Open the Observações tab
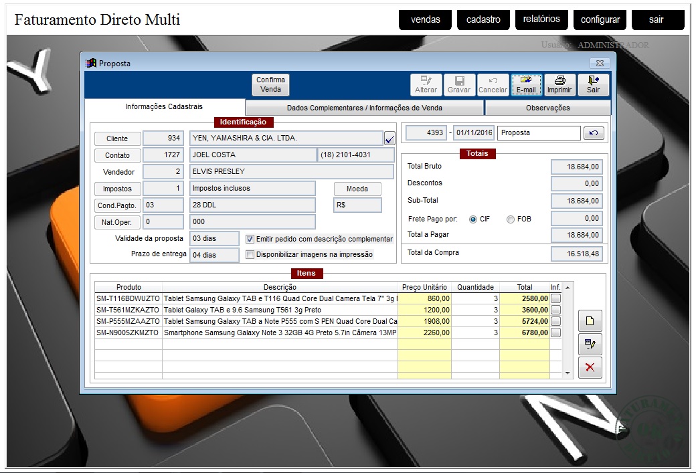The width and height of the screenshot is (696, 473). (x=547, y=108)
